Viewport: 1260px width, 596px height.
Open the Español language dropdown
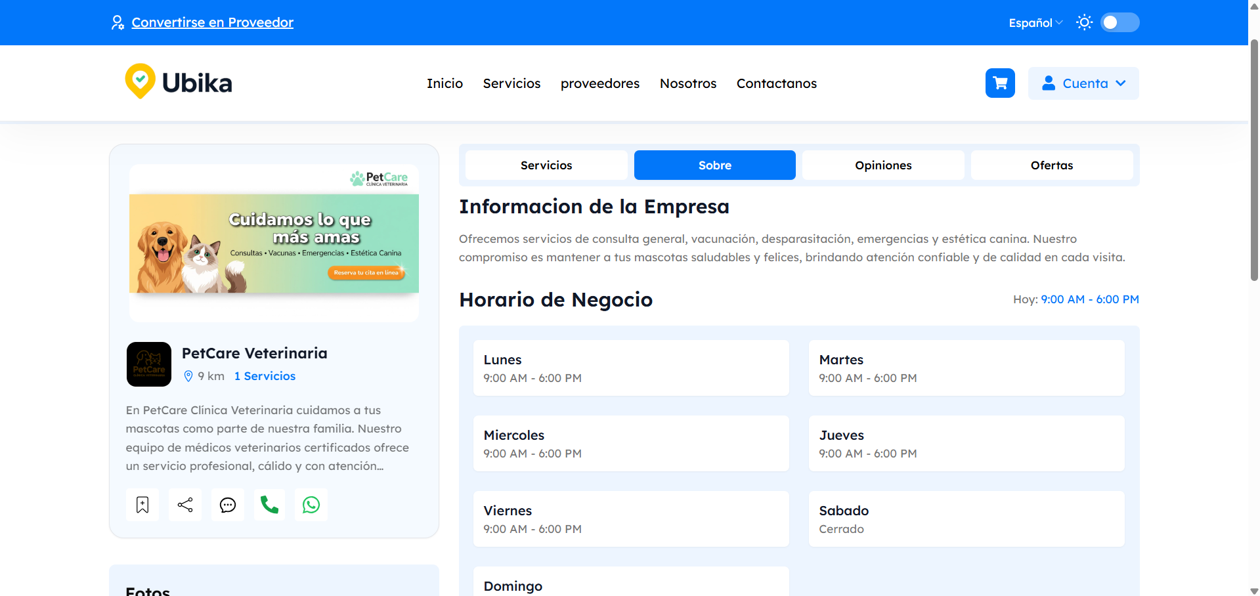pos(1034,22)
